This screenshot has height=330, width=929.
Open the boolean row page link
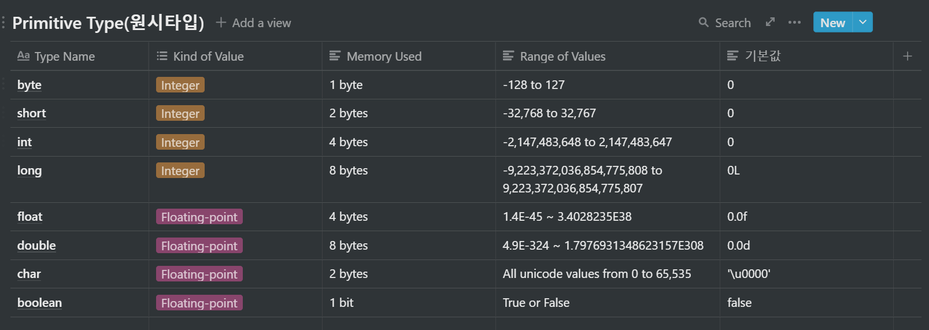pos(39,303)
